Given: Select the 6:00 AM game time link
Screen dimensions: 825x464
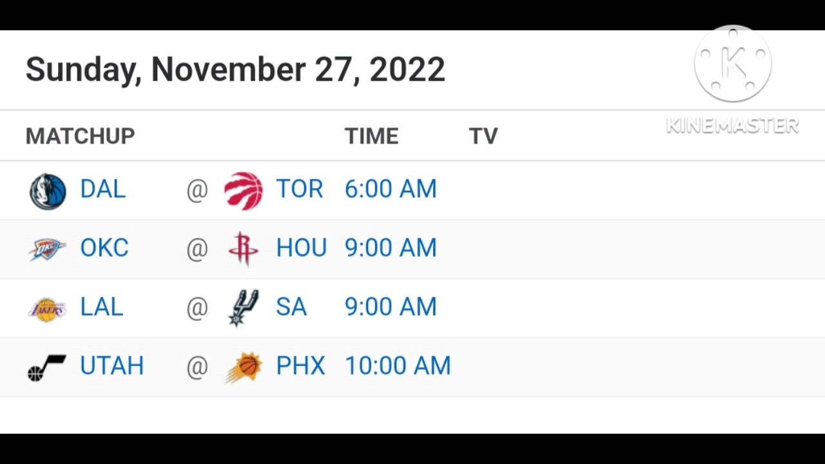Looking at the screenshot, I should pyautogui.click(x=391, y=189).
